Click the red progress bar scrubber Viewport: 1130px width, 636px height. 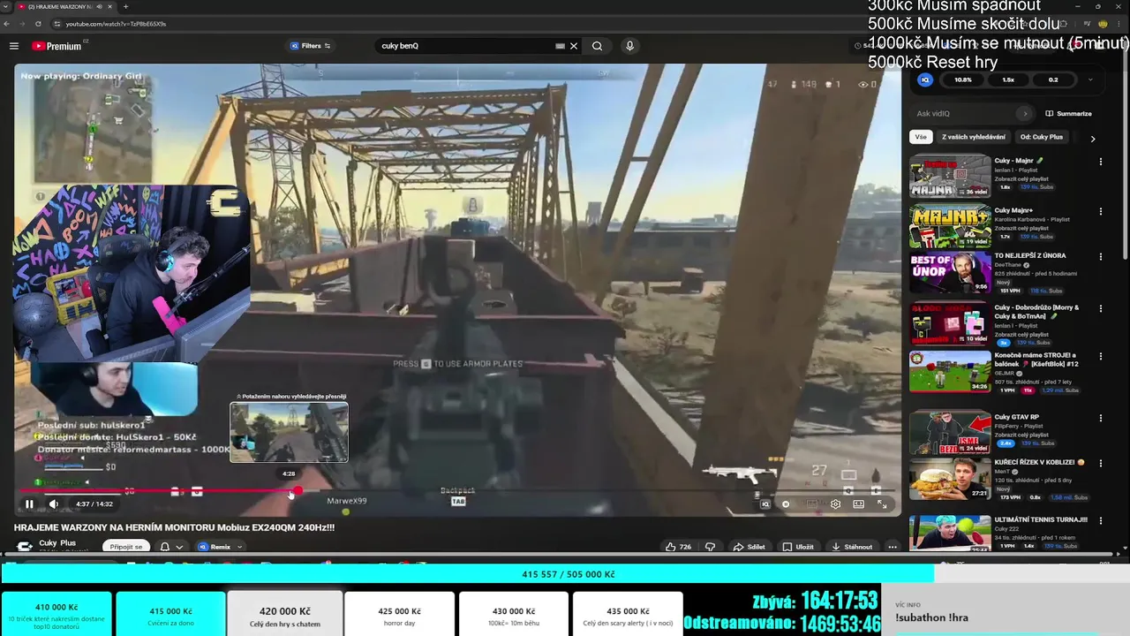pyautogui.click(x=298, y=491)
